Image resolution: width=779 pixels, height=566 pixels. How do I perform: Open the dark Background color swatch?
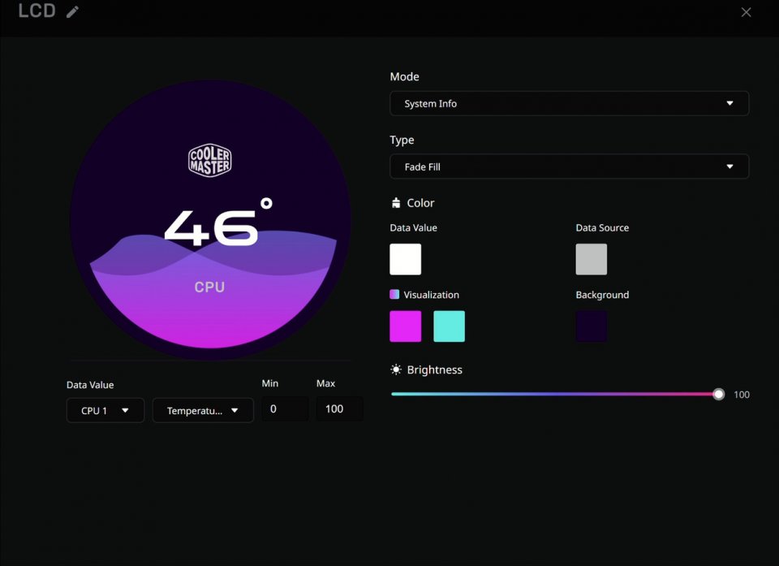pos(592,326)
